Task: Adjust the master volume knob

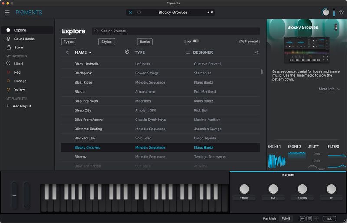Action: pos(326,12)
